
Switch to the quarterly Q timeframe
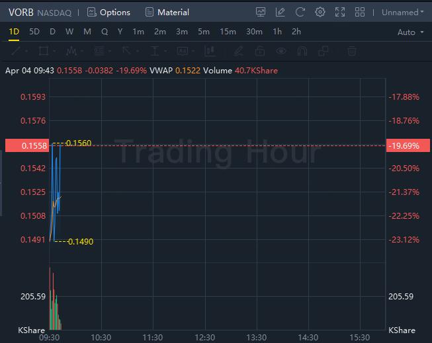105,32
